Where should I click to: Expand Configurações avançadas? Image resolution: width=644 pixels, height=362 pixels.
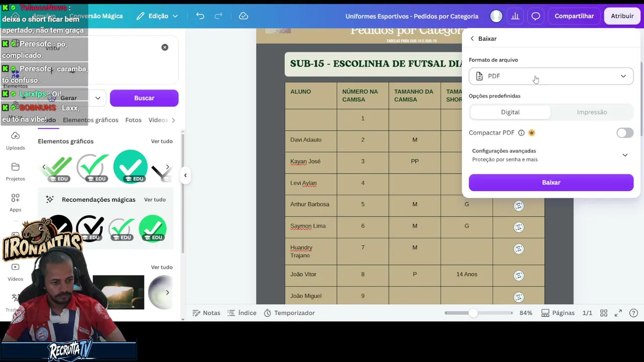coord(551,155)
